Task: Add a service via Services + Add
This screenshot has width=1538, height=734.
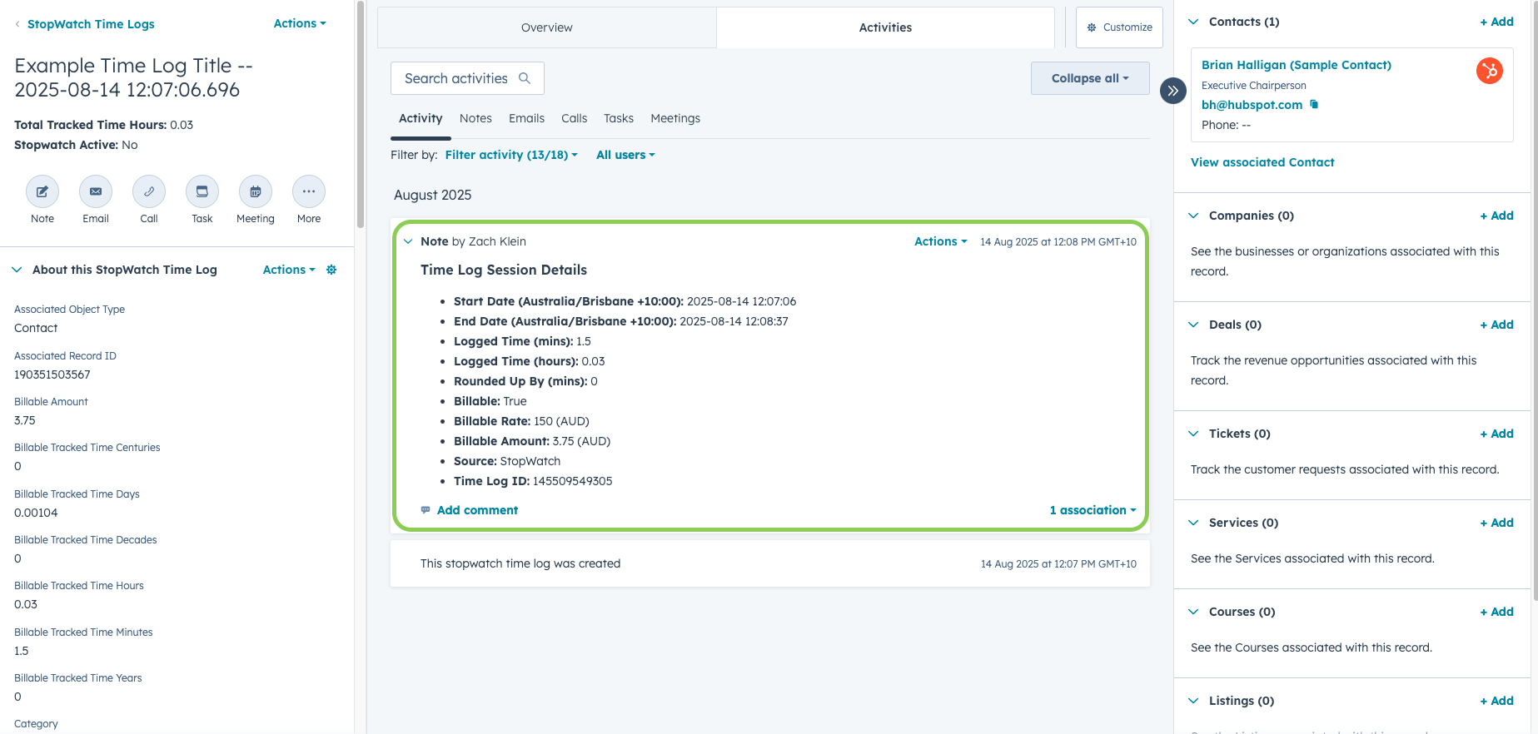Action: (1496, 523)
